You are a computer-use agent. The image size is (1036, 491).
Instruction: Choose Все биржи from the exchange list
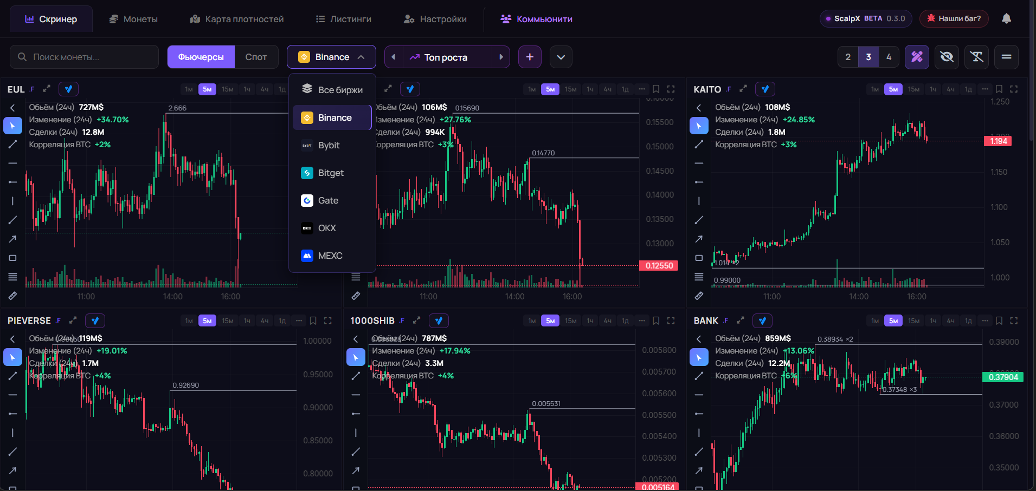click(x=332, y=90)
